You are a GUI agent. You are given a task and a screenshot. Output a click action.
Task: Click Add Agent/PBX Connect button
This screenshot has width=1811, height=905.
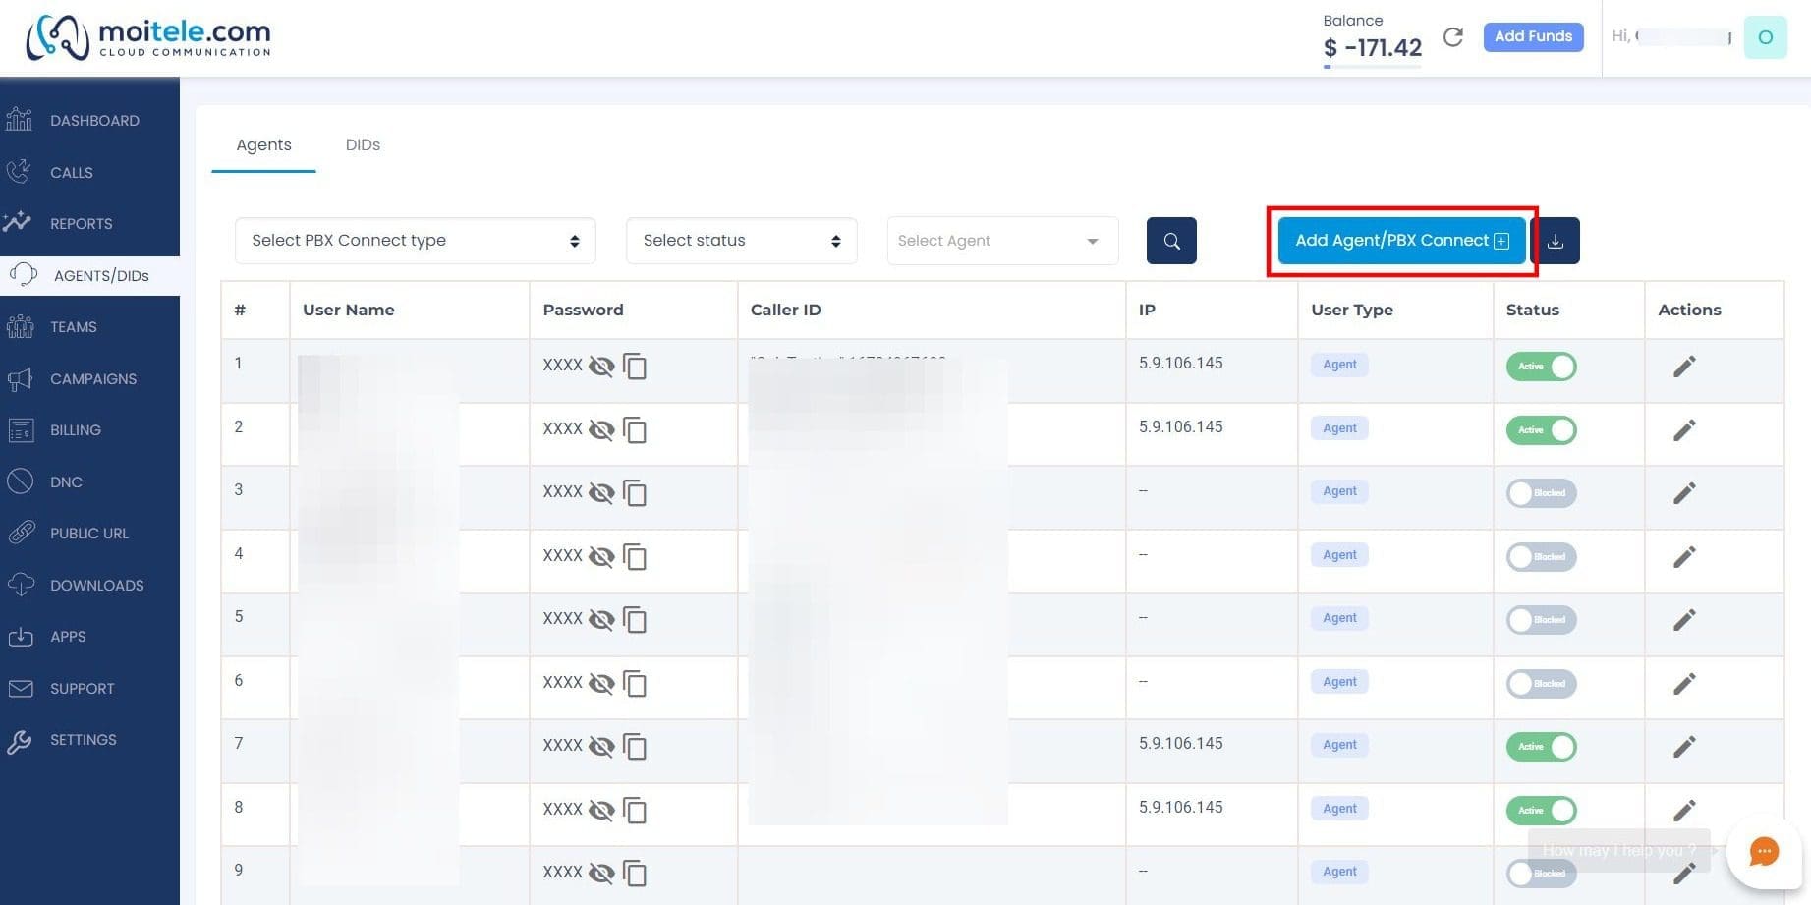click(1401, 241)
